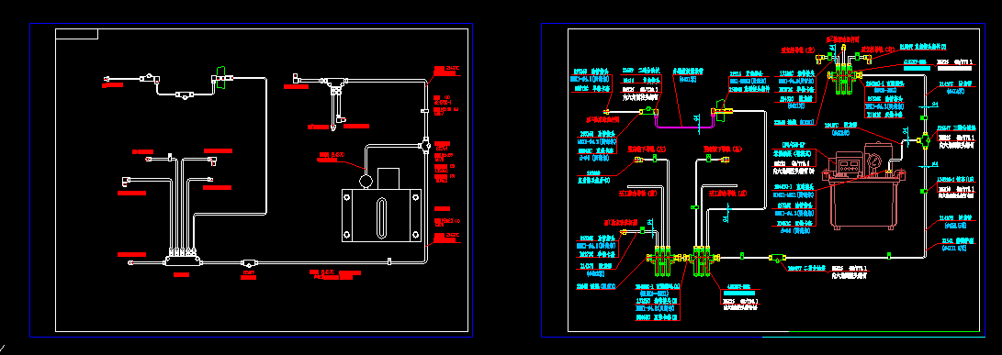Click the red lubrication pump unit in right drawing
The width and height of the screenshot is (1002, 355).
[865, 185]
